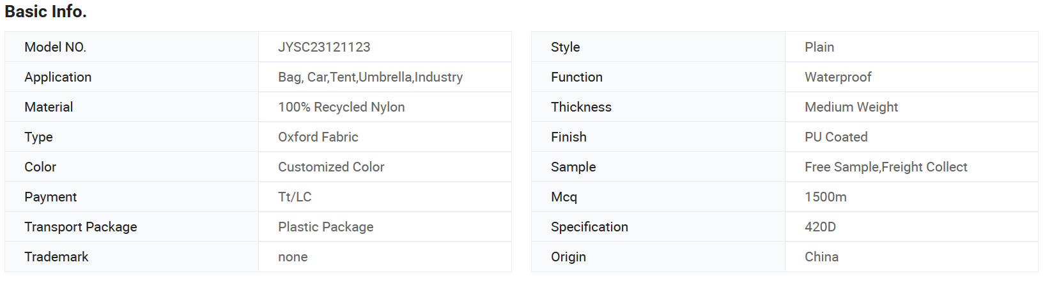Viewport: 1045px width, 283px height.
Task: Click the China origin value
Action: 821,257
